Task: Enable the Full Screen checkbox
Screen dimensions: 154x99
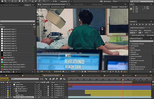Action: pyautogui.click(x=146, y=35)
